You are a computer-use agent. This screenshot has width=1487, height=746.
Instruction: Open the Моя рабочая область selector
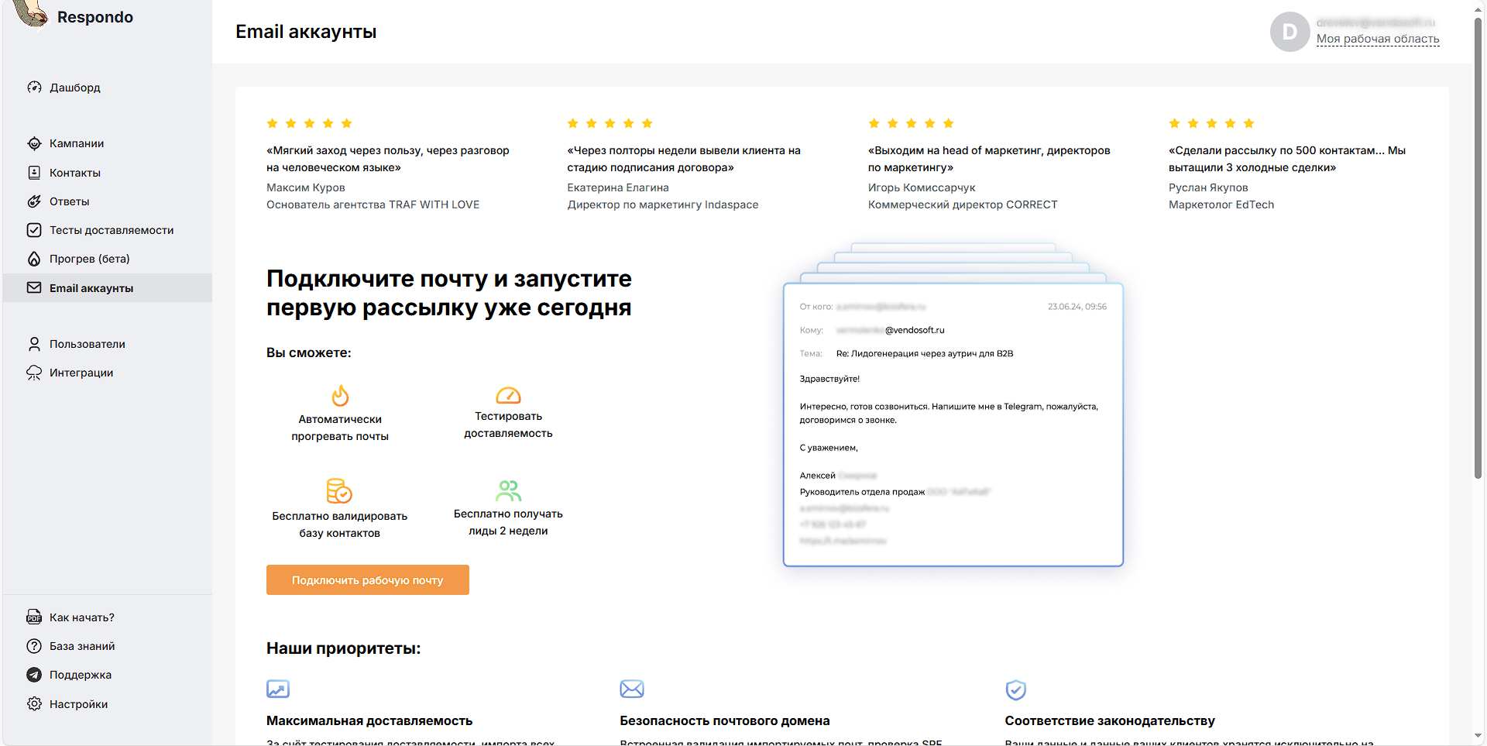click(x=1379, y=37)
